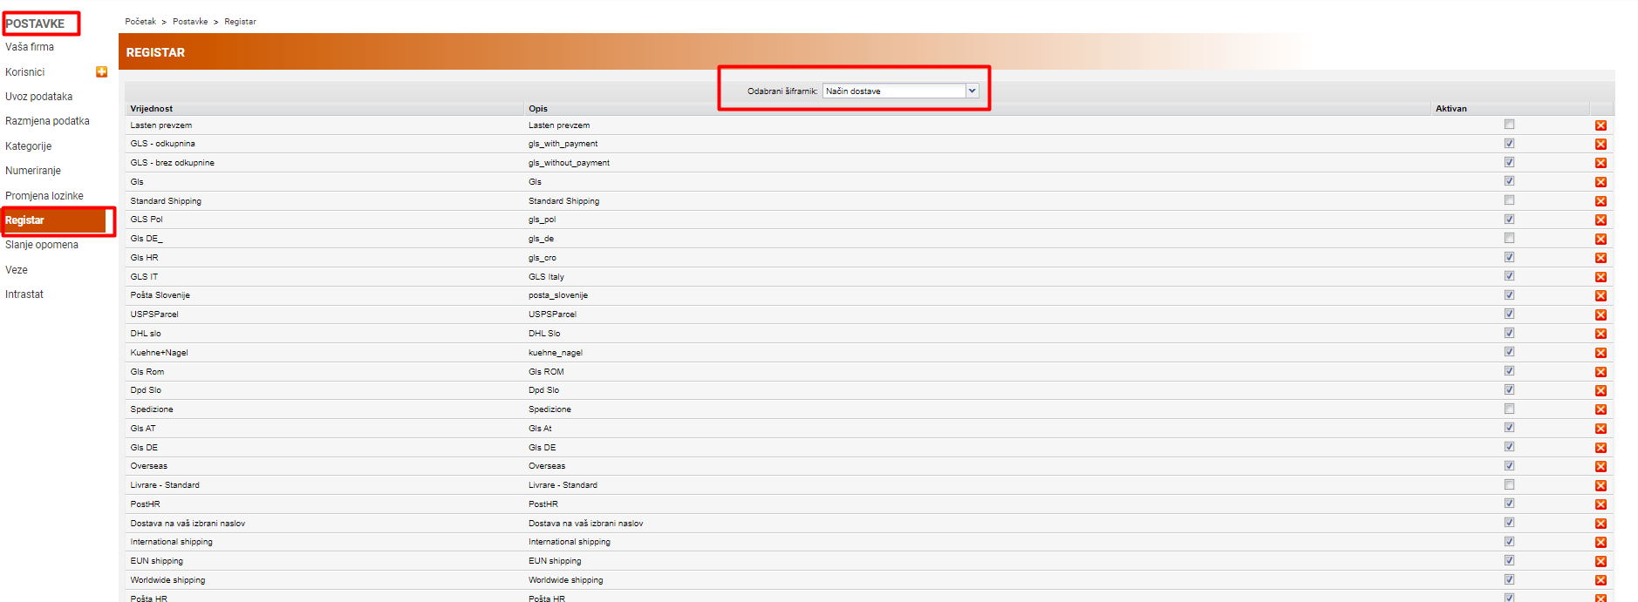This screenshot has height=602, width=1638.
Task: Toggle Aktivan checkbox for Overseas
Action: 1509,466
